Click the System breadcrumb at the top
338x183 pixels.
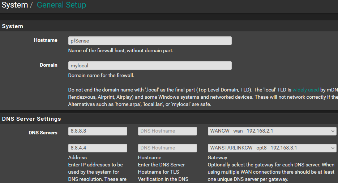click(x=15, y=5)
